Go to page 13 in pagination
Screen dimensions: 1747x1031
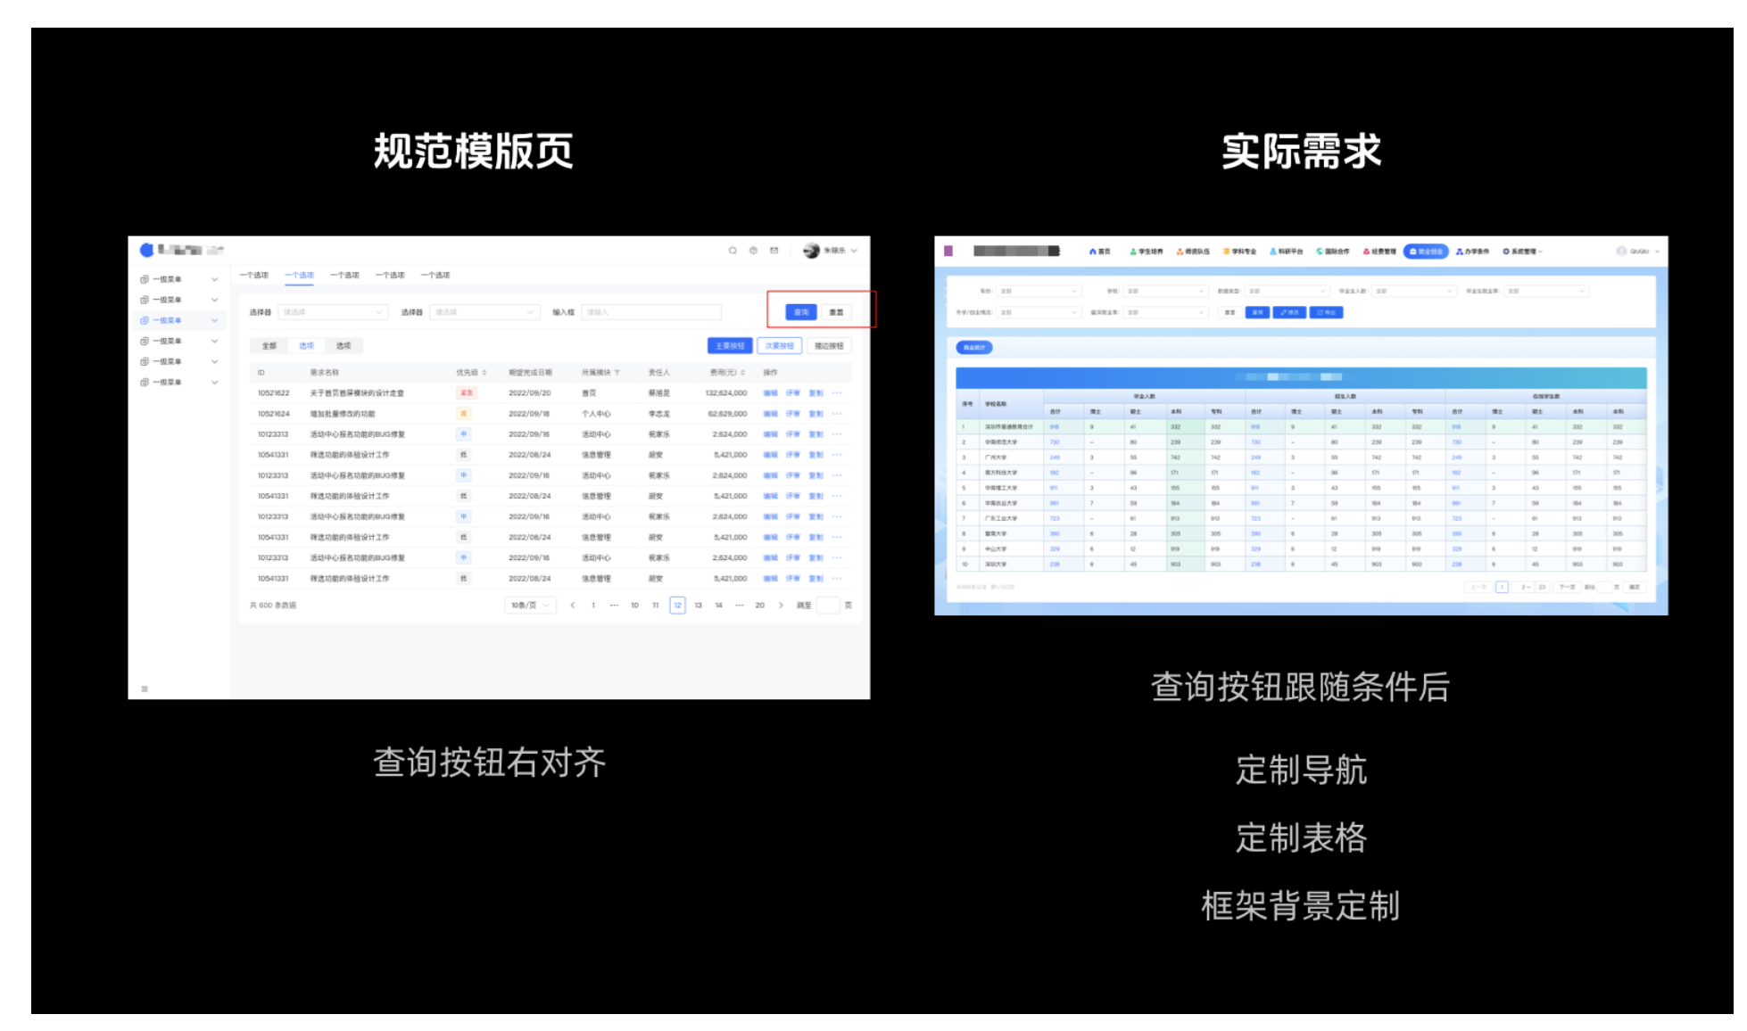(x=698, y=606)
